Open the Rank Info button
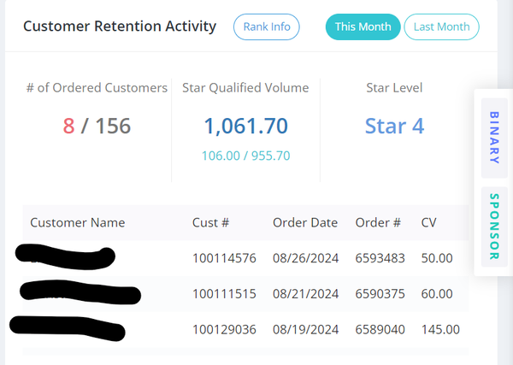 267,26
